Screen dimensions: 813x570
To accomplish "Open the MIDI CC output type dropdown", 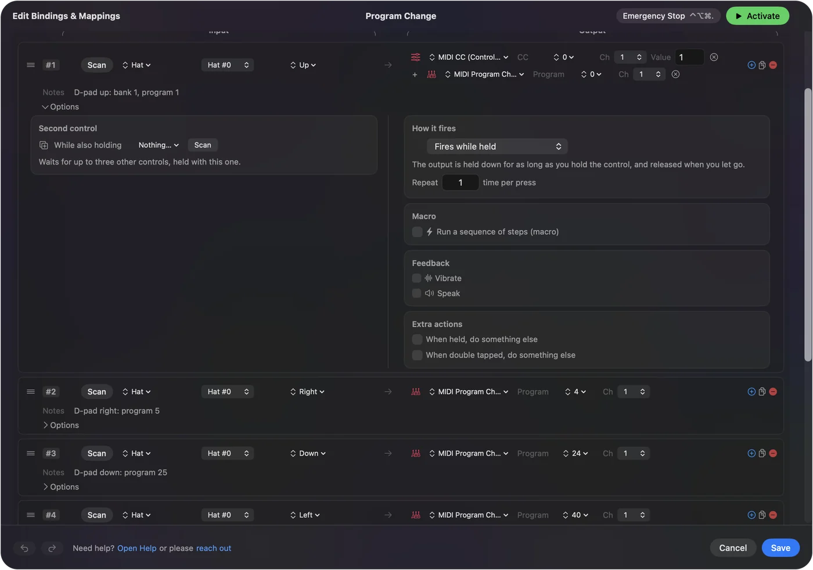I will point(469,57).
